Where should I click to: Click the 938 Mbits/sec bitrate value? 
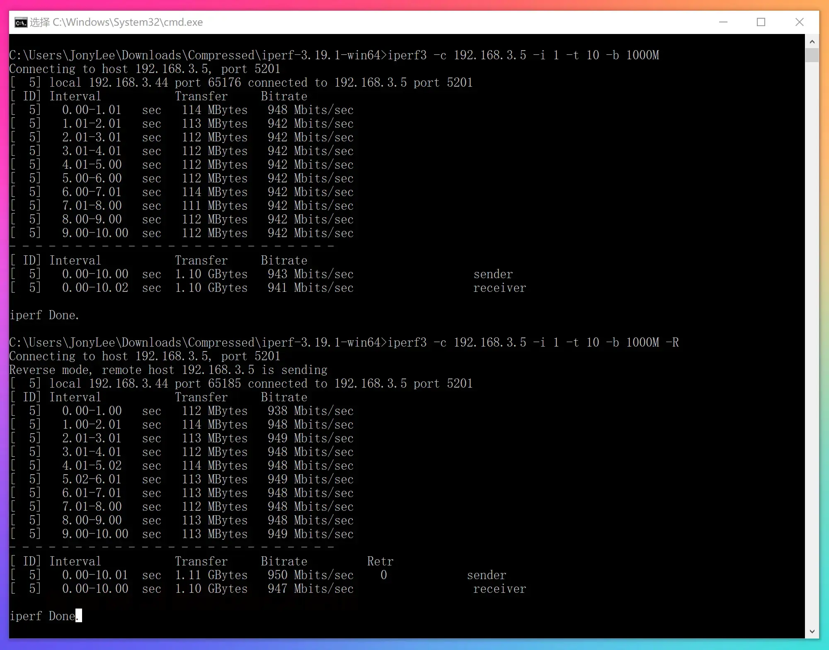(x=310, y=411)
